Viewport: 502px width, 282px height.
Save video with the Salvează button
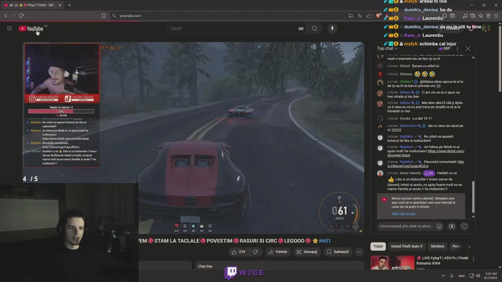pos(338,252)
